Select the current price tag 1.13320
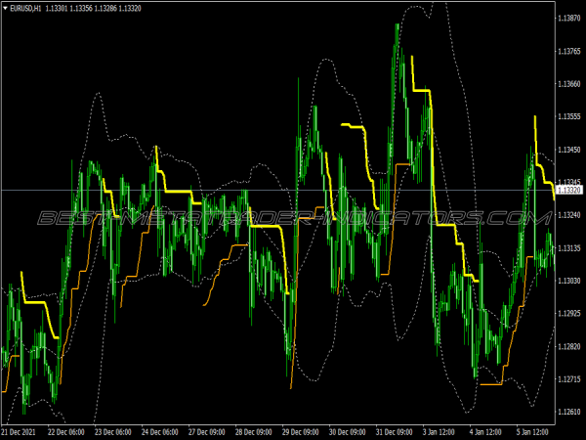 click(569, 190)
